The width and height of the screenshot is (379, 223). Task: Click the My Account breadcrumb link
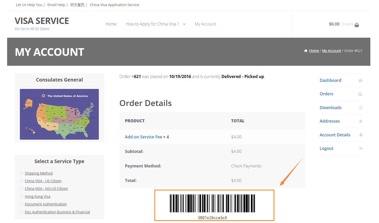pos(331,51)
